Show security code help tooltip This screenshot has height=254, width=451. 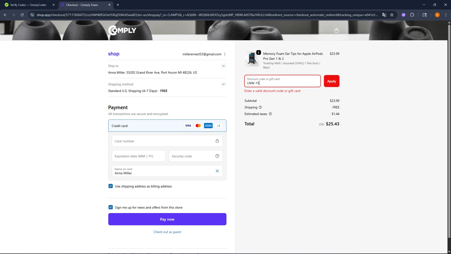(217, 156)
